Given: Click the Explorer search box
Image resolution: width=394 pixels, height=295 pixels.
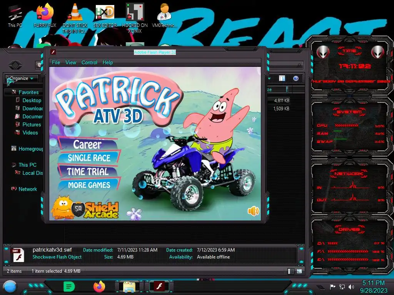Looking at the screenshot, I should click(x=286, y=65).
